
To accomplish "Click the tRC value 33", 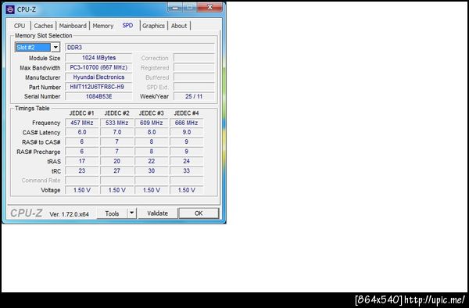I will click(x=186, y=170).
